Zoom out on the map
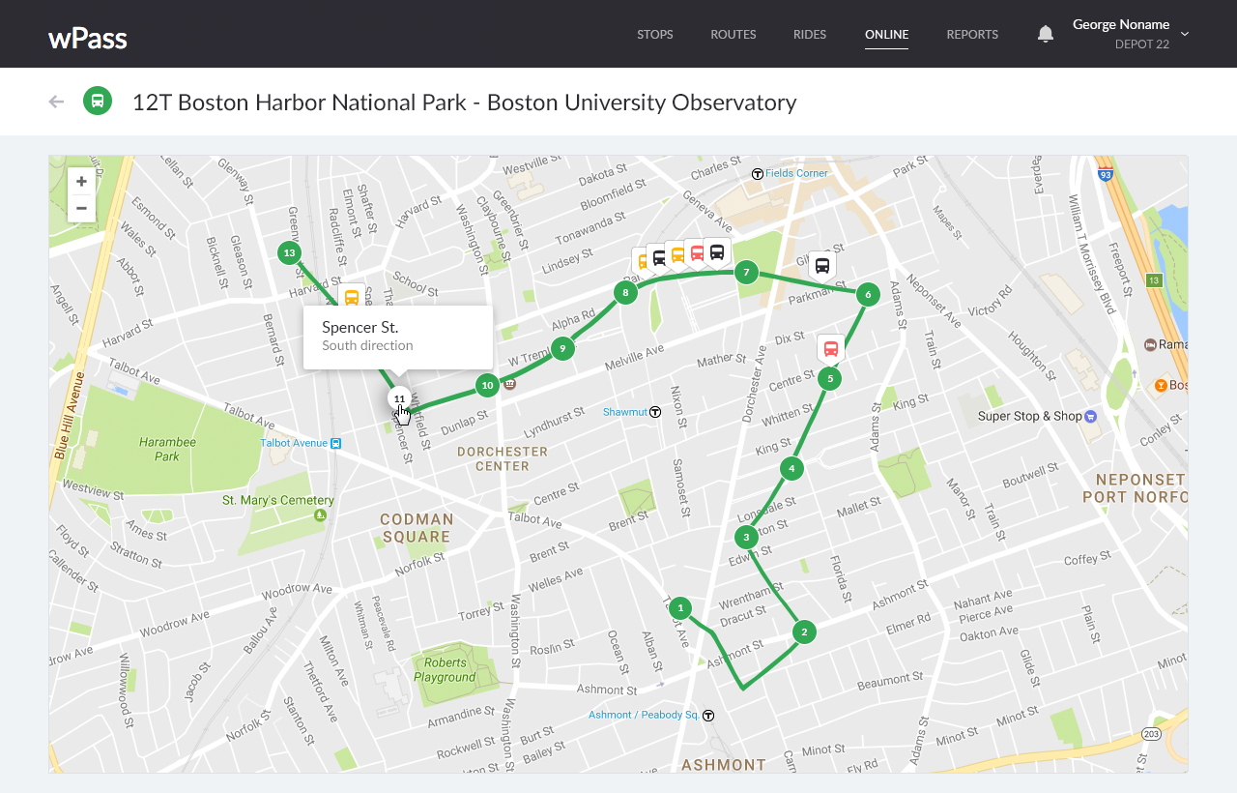The image size is (1237, 793). (x=82, y=208)
